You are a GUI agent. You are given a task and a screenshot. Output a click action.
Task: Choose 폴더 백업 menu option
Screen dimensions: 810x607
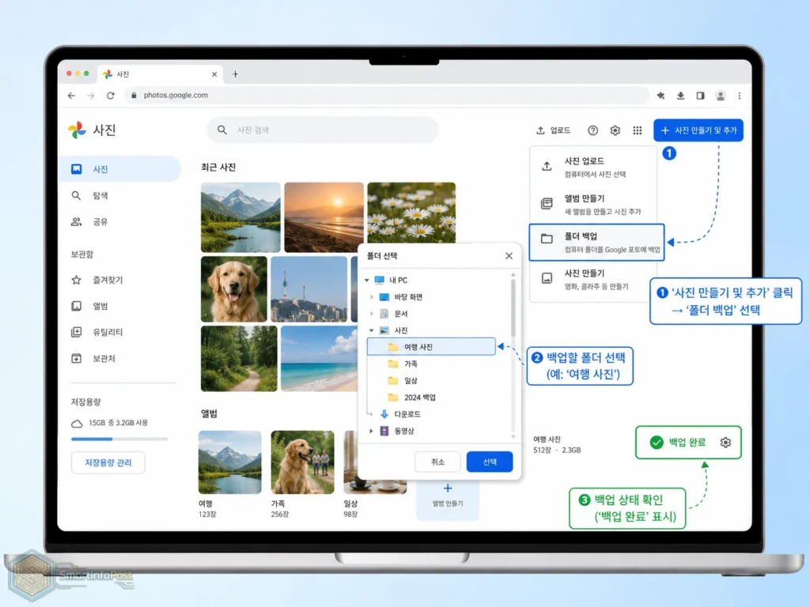tap(596, 242)
